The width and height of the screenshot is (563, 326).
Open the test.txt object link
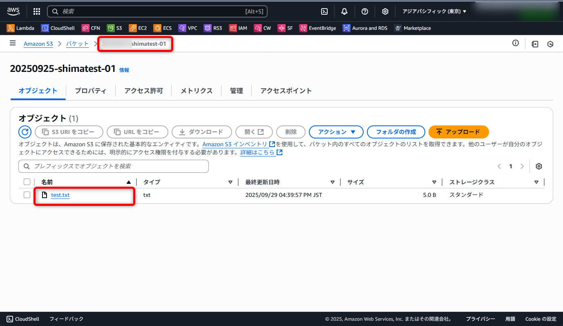pyautogui.click(x=60, y=195)
